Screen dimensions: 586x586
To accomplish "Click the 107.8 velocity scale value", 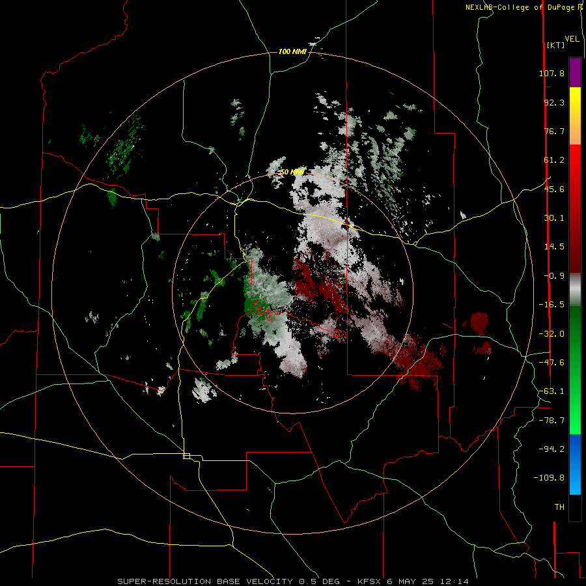I will click(x=551, y=73).
